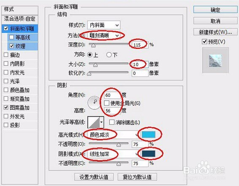Click shadow 不透明度(C) slider handle
The width and height of the screenshot is (239, 186).
(119, 164)
